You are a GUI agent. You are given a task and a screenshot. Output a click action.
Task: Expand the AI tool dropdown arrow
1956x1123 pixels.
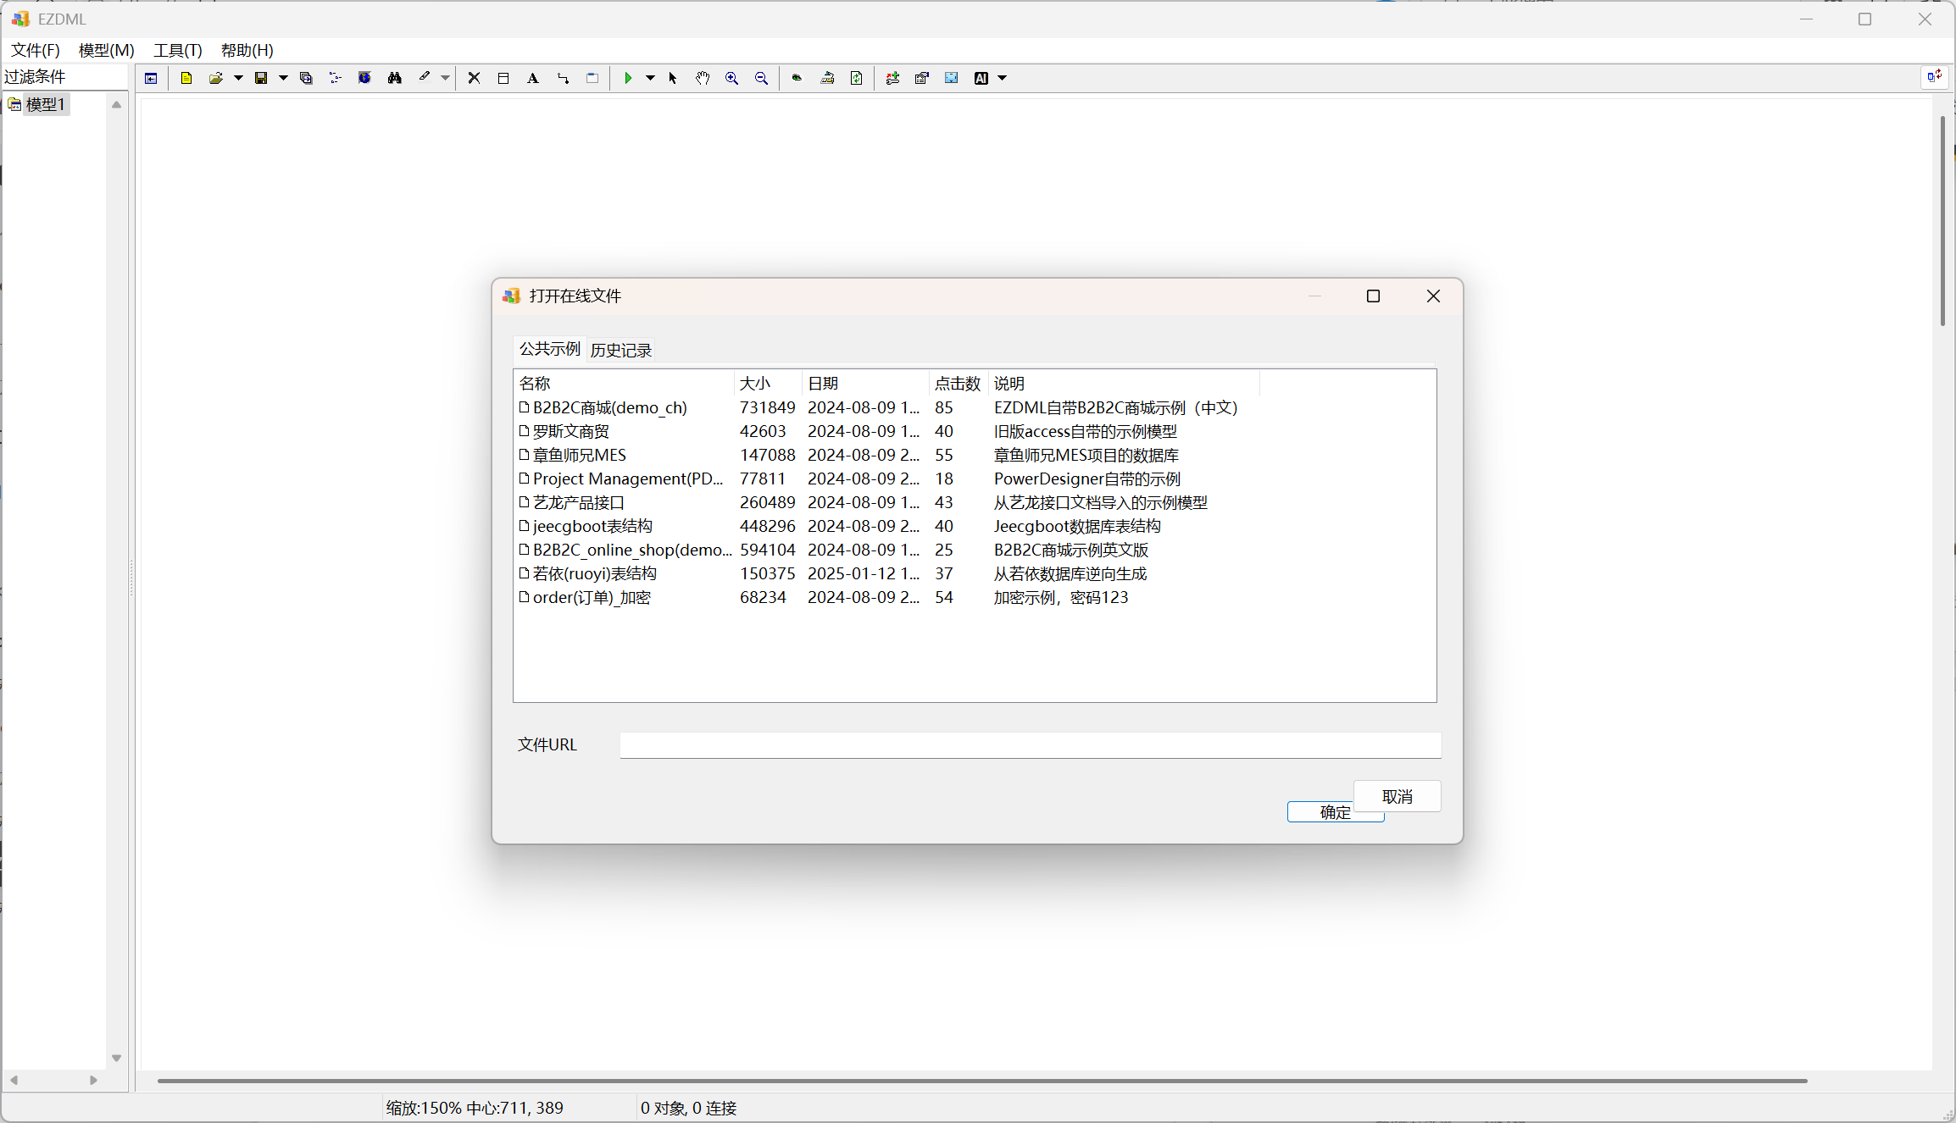(x=1003, y=78)
